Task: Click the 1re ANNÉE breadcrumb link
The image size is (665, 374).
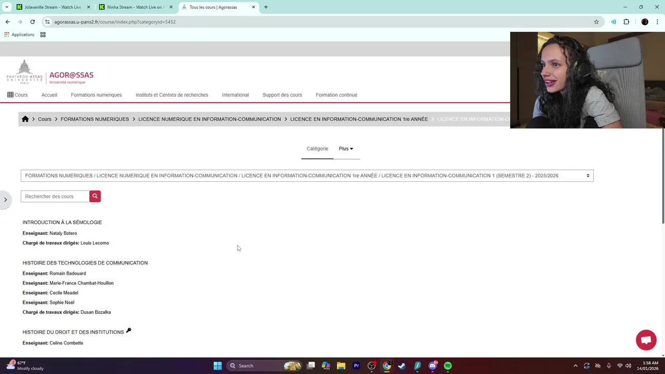Action: 359,119
